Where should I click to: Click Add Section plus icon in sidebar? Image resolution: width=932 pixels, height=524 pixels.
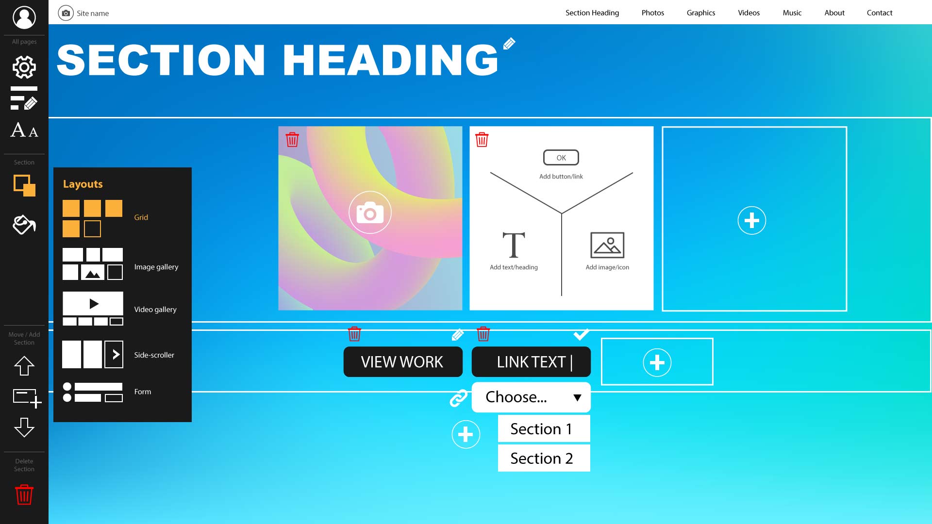pos(24,397)
